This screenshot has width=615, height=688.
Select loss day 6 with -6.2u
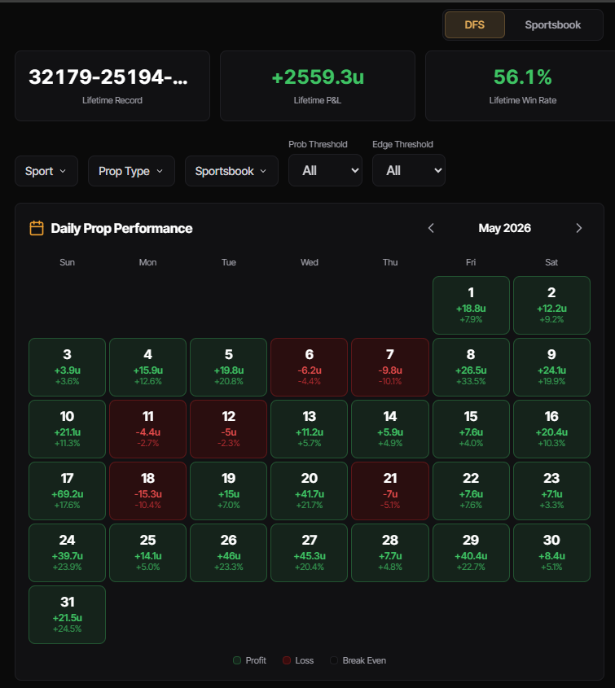pyautogui.click(x=310, y=367)
